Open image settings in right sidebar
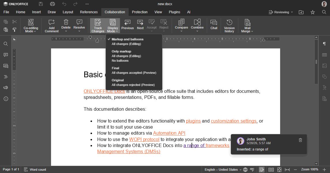The image size is (330, 173). coord(324,66)
